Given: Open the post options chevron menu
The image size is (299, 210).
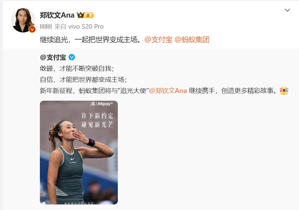Looking at the screenshot, I should (287, 10).
